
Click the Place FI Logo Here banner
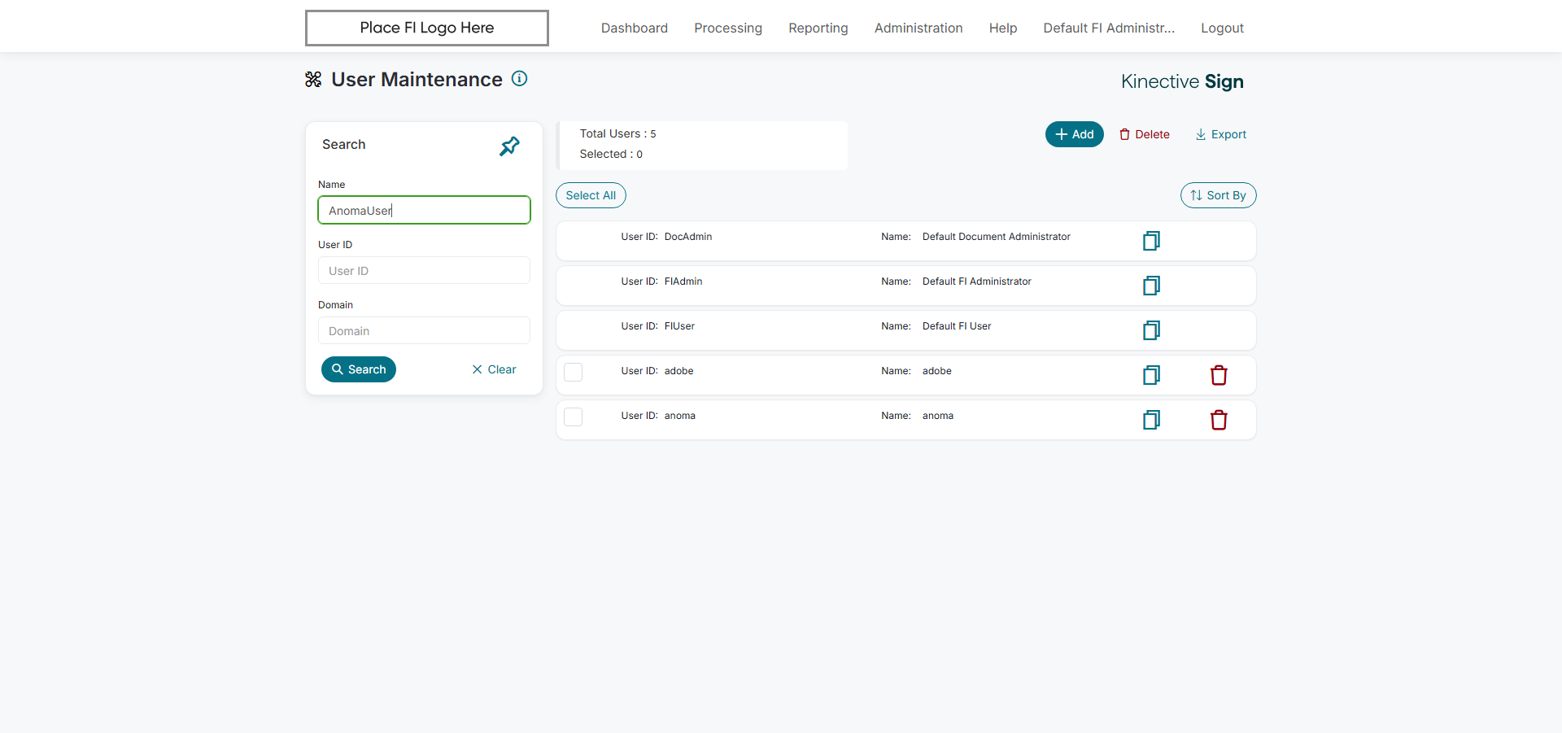[427, 28]
